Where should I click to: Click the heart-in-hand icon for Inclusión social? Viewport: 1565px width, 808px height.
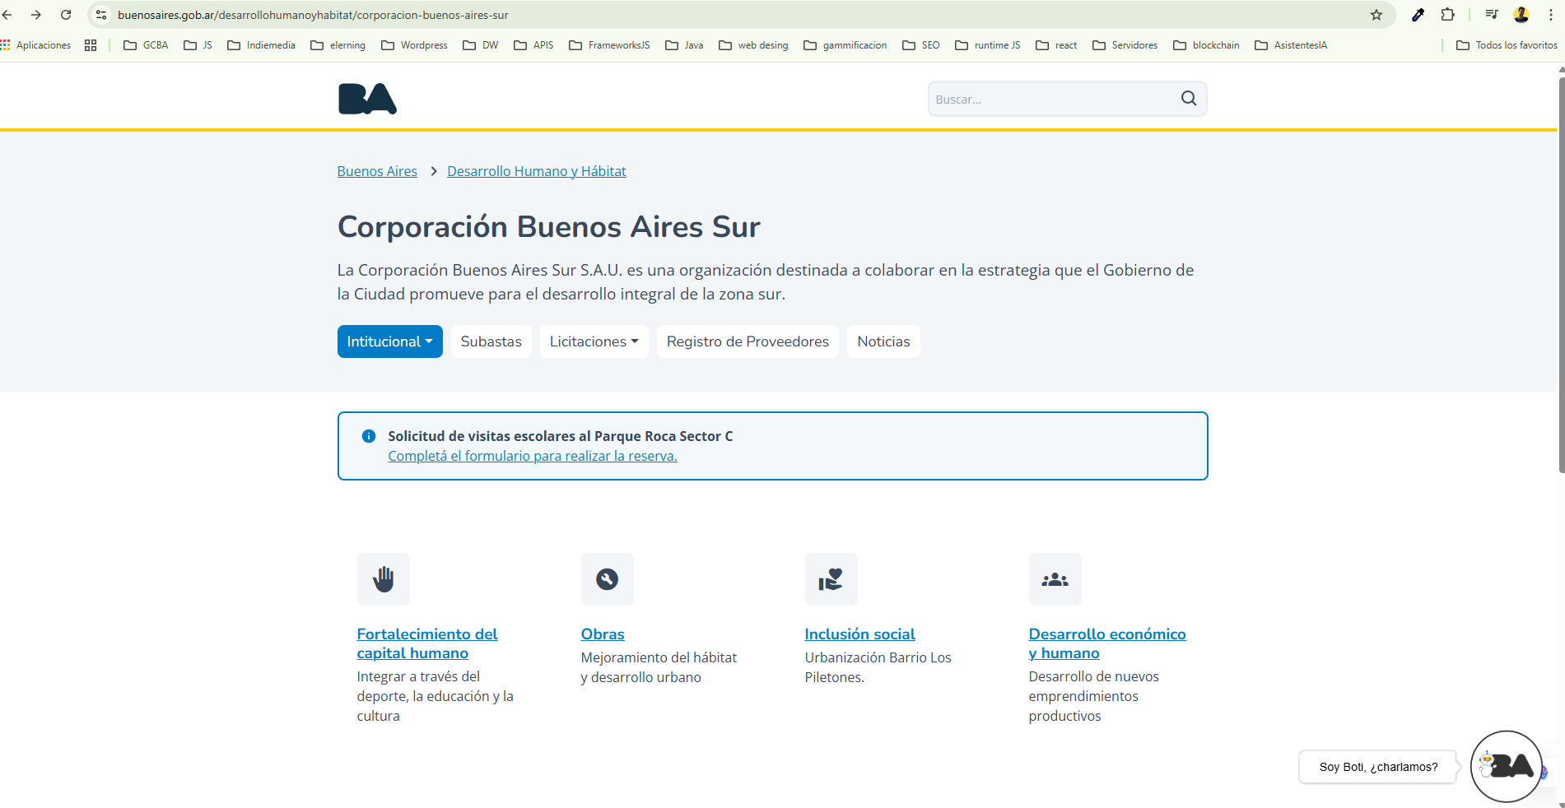831,579
